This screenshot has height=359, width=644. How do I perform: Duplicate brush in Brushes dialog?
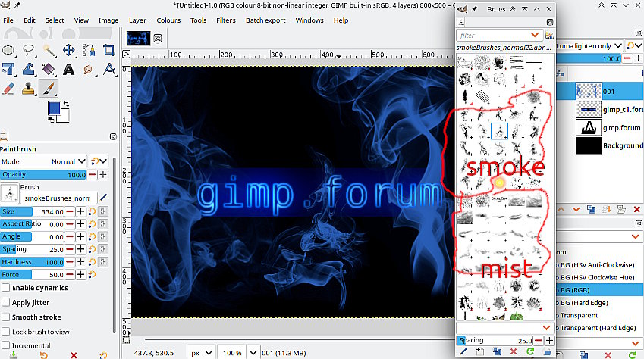coord(497,351)
